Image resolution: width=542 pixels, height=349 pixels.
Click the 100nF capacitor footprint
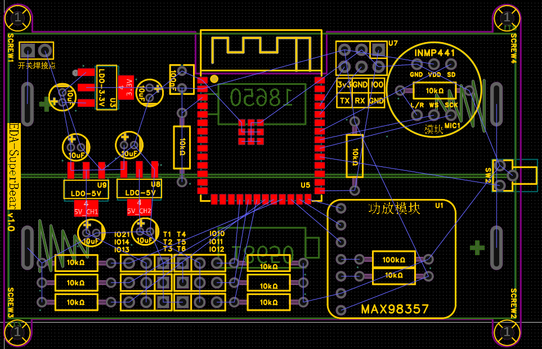(181, 79)
